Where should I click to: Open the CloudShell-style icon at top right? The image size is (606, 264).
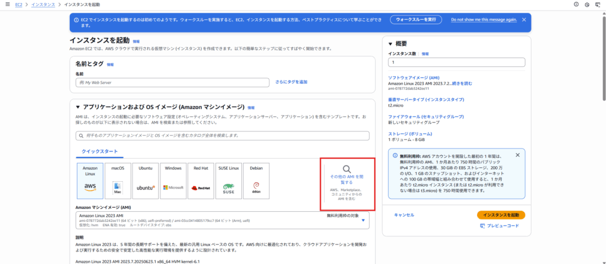pyautogui.click(x=598, y=5)
